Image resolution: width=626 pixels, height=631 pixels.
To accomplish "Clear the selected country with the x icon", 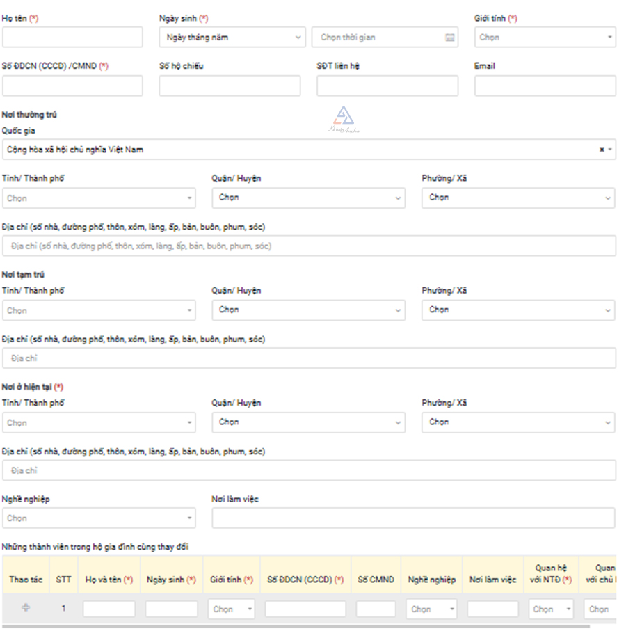I will (x=602, y=150).
